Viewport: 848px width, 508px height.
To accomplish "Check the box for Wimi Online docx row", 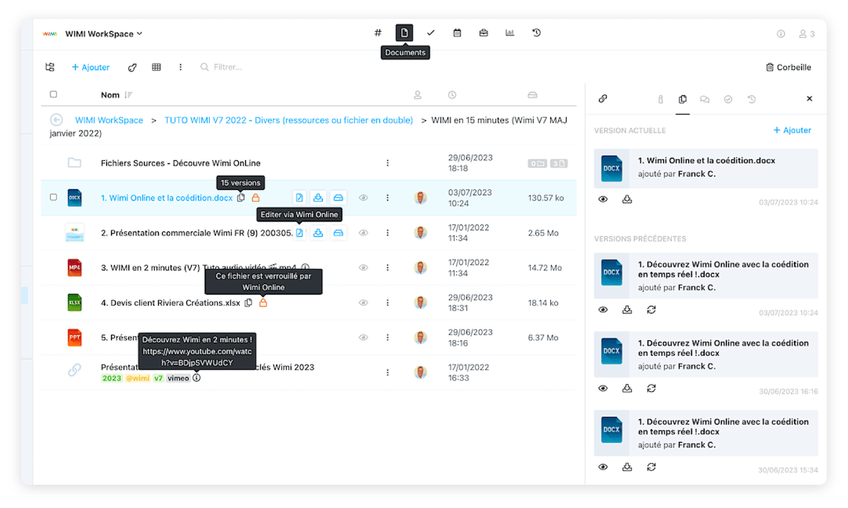I will click(x=53, y=197).
